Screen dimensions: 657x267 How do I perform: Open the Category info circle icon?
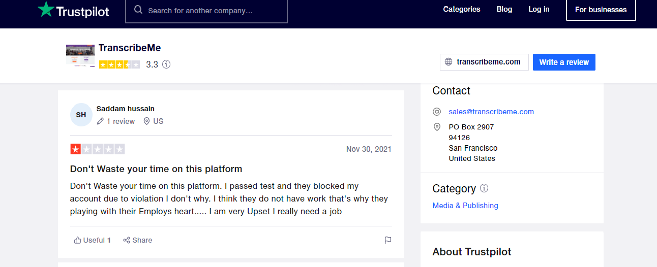[484, 188]
